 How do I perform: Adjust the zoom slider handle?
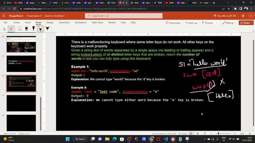coord(218,133)
